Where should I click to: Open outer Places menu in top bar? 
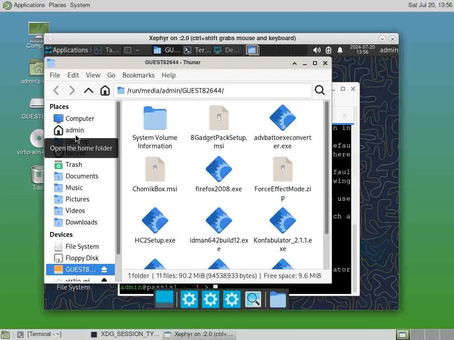pyautogui.click(x=57, y=5)
